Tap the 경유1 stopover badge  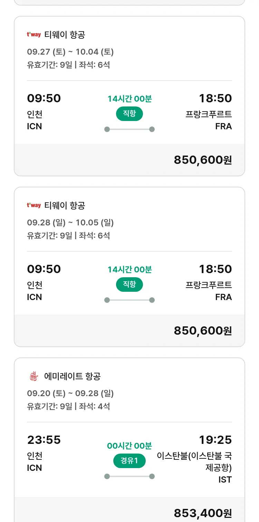click(x=129, y=460)
